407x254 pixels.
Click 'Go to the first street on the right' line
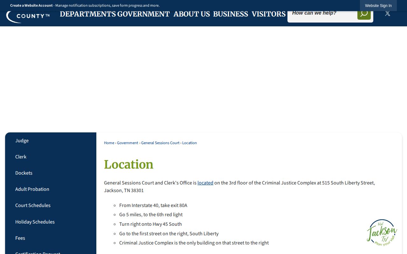coord(169,234)
